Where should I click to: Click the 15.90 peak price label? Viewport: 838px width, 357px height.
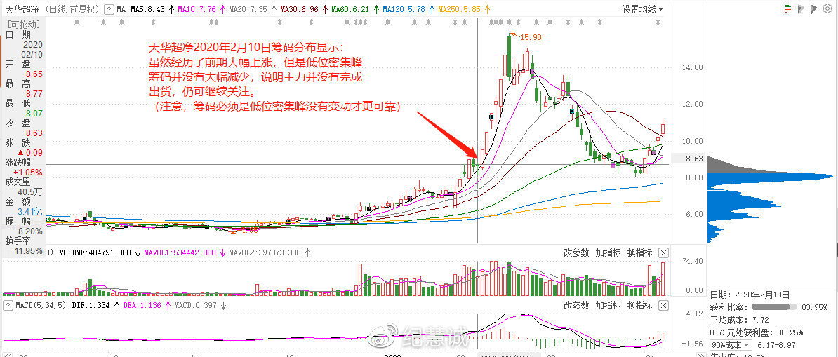[531, 37]
